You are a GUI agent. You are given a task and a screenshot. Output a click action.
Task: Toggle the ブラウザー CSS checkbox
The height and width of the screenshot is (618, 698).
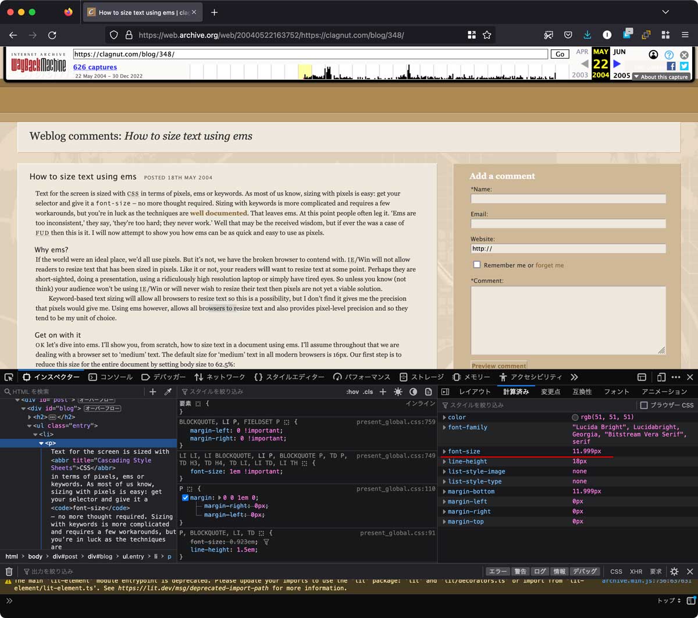[x=644, y=406]
